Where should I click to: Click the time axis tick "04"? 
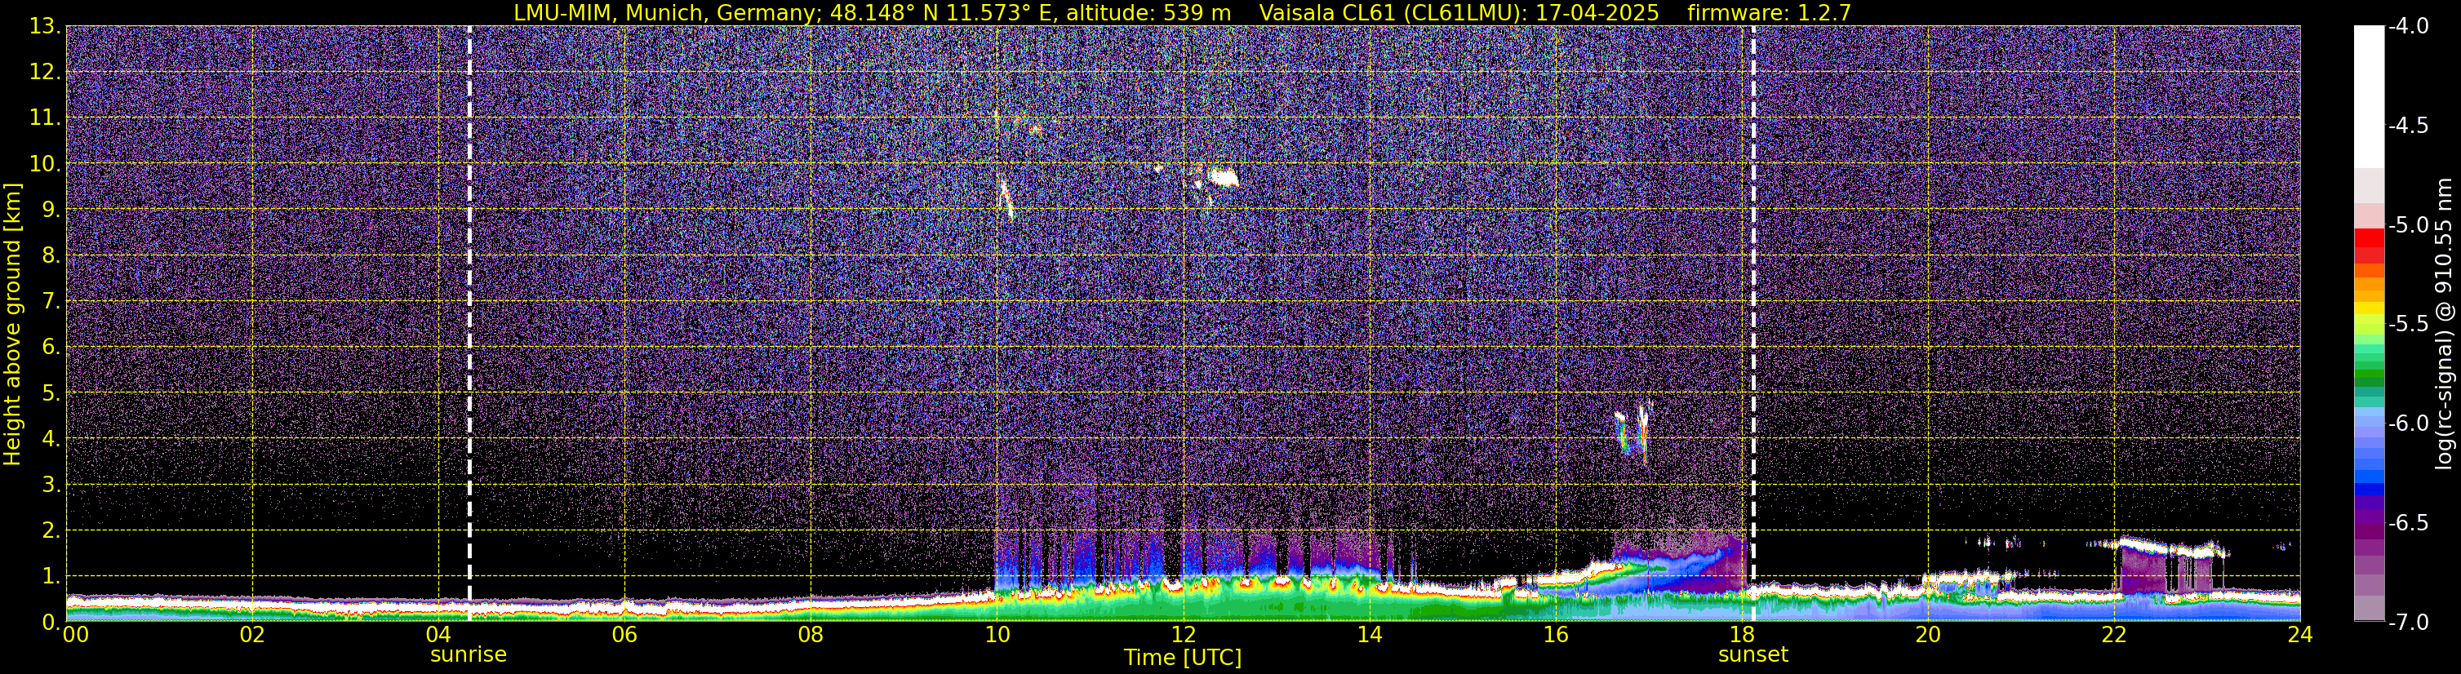tap(438, 635)
